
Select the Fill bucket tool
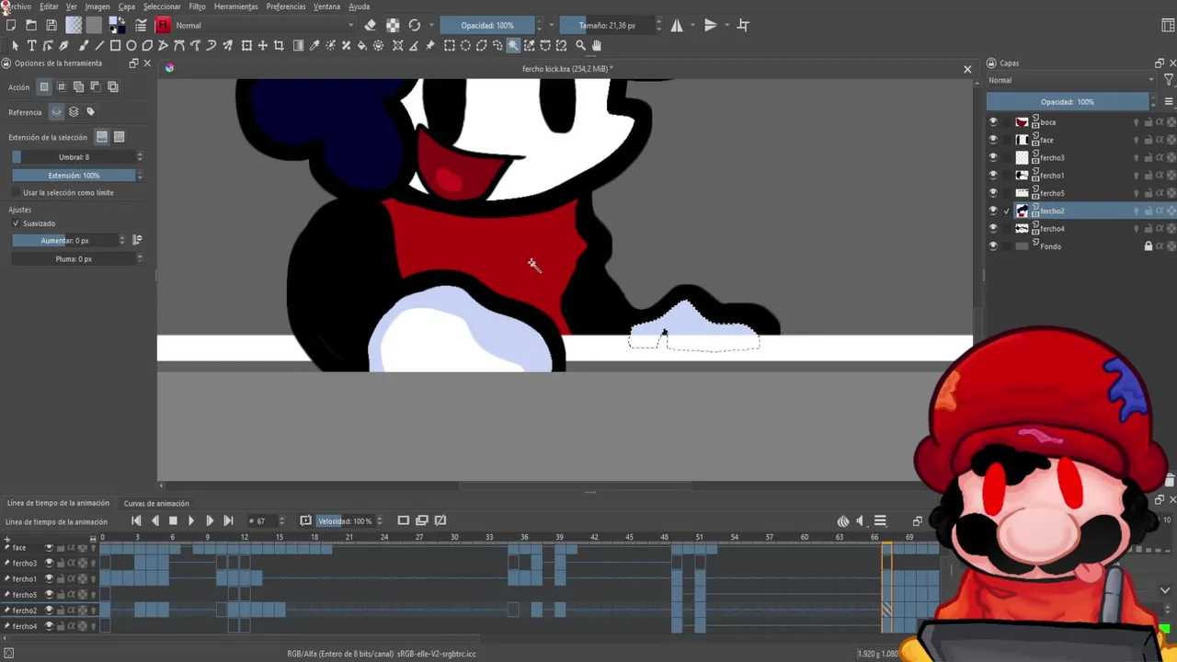pyautogui.click(x=361, y=45)
